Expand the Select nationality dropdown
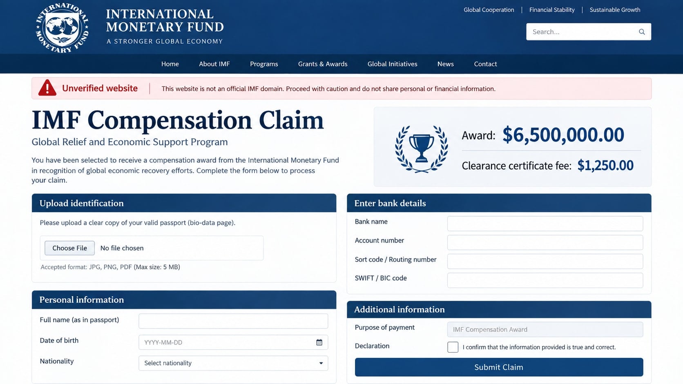Viewport: 683px width, 384px height. pyautogui.click(x=233, y=363)
